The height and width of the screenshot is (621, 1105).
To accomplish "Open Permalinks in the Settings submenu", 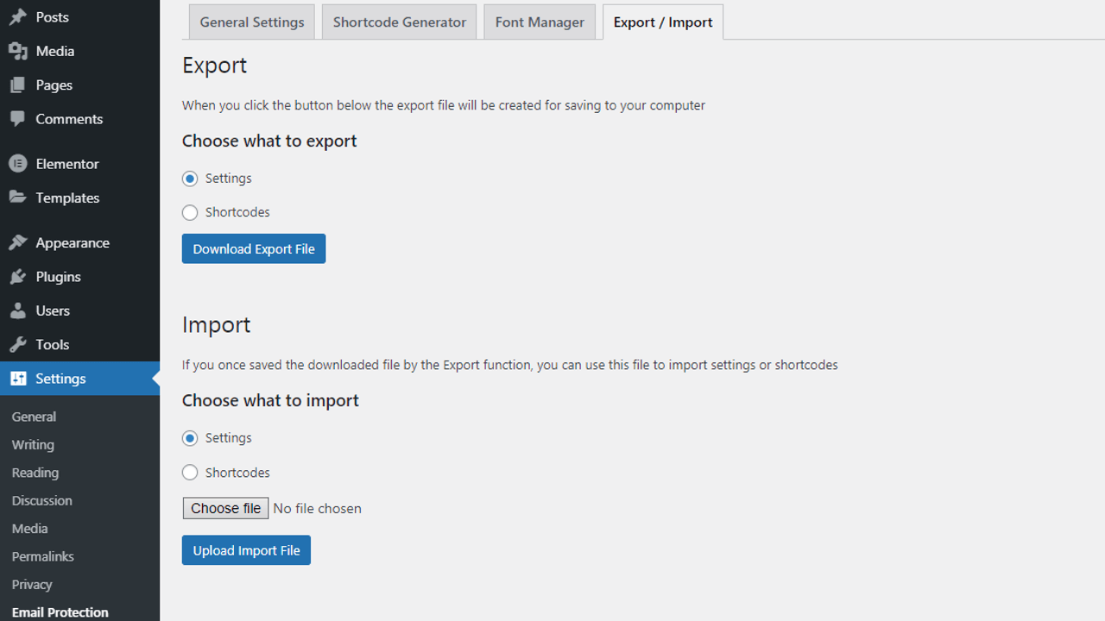I will tap(42, 555).
